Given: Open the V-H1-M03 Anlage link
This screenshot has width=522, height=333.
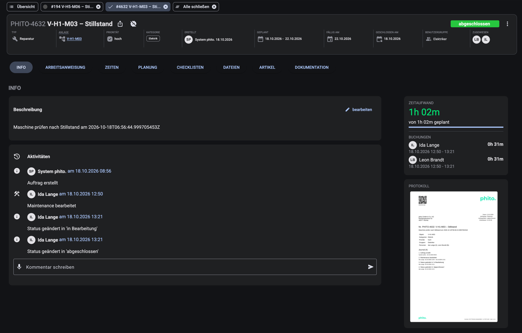Looking at the screenshot, I should (x=74, y=39).
